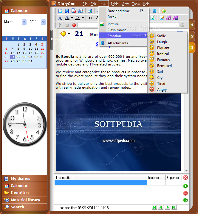Open My diaries sidebar section
The height and width of the screenshot is (214, 198).
[25, 179]
